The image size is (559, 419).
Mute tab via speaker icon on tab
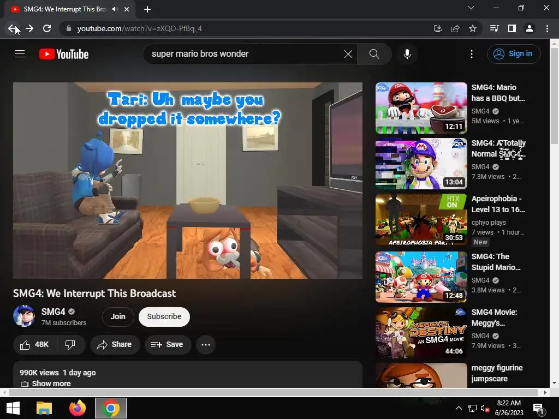pyautogui.click(x=115, y=9)
